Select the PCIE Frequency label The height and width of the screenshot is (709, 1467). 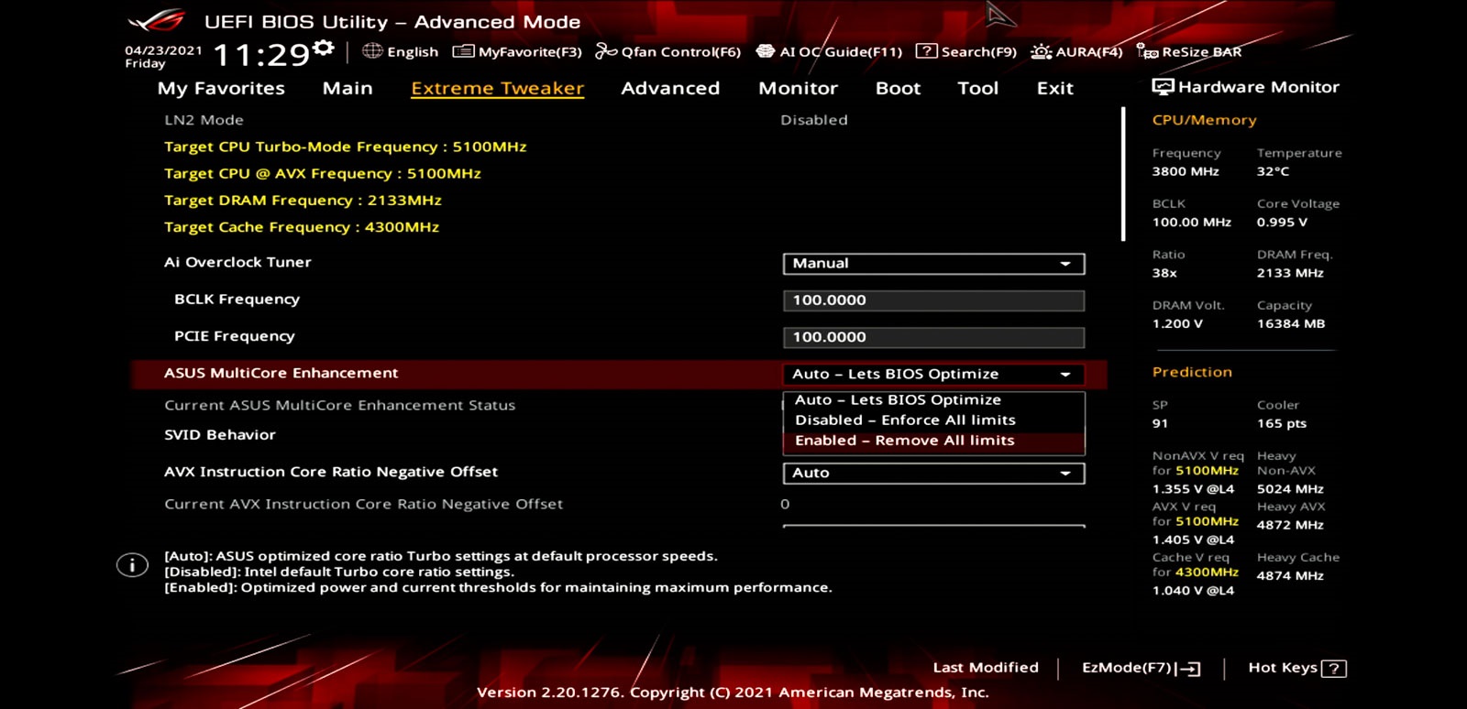(x=235, y=336)
